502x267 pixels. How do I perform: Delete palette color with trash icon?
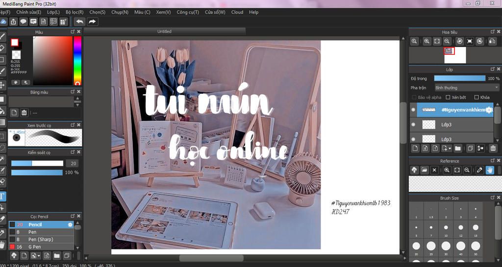(24, 112)
